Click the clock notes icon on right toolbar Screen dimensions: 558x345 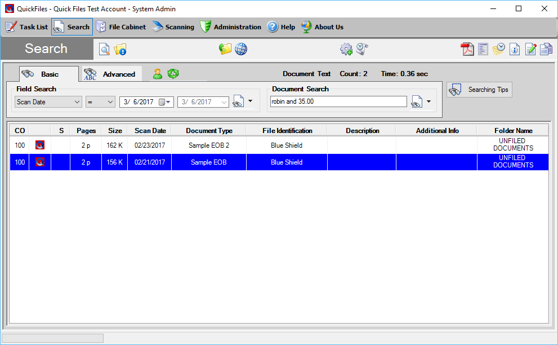pos(498,49)
